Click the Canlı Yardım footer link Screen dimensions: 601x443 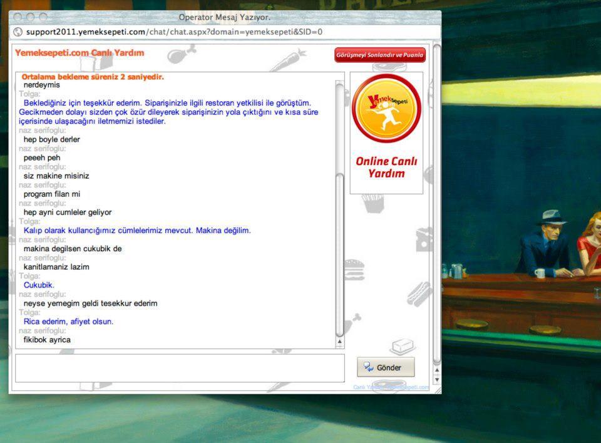tap(391, 387)
